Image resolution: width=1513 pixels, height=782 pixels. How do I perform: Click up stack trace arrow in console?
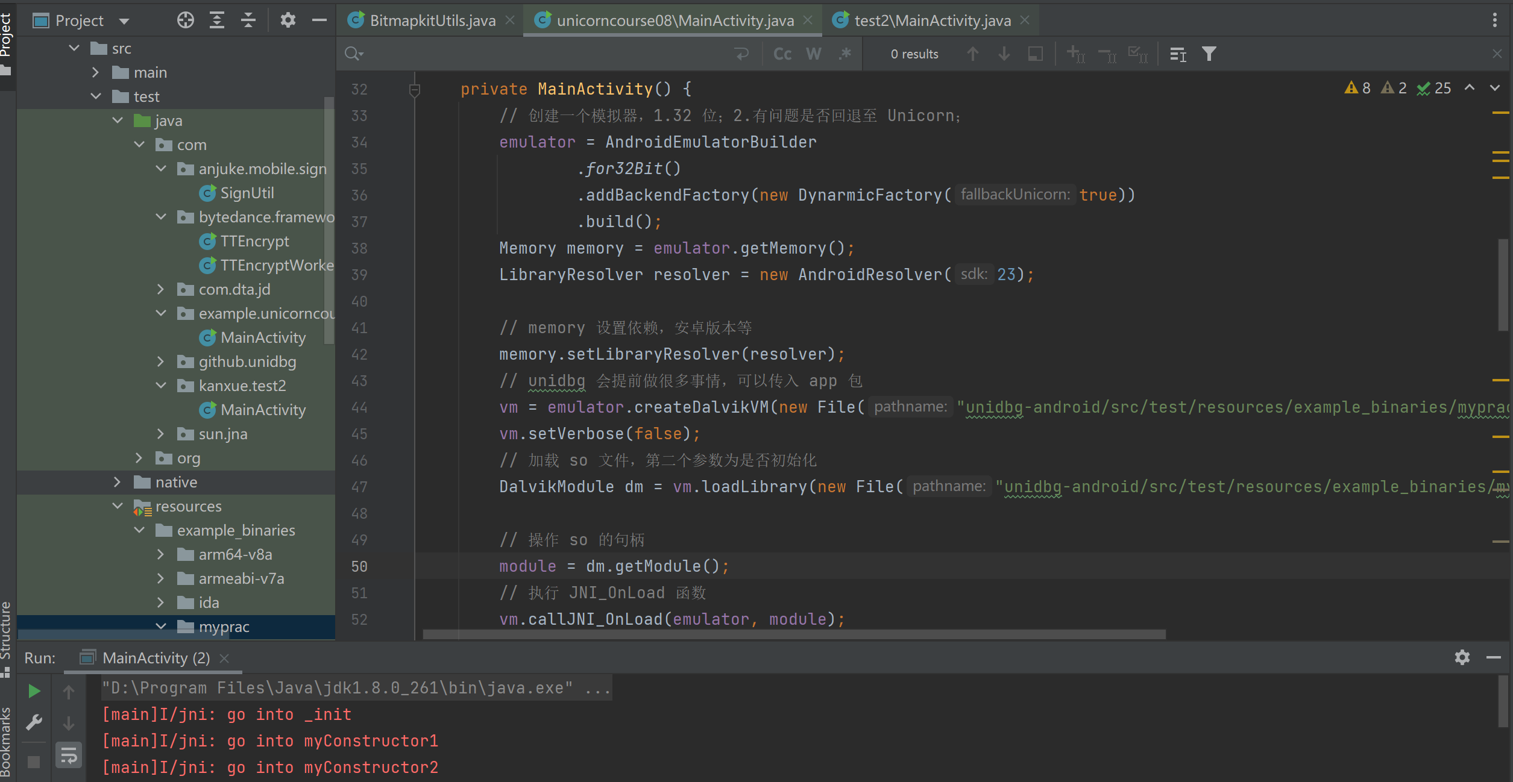(69, 691)
